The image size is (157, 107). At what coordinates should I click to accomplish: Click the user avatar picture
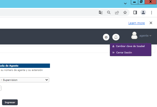[x=134, y=36]
